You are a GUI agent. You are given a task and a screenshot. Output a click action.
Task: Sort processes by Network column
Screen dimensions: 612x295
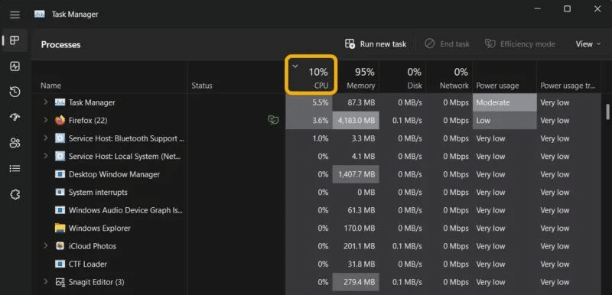[x=449, y=77]
